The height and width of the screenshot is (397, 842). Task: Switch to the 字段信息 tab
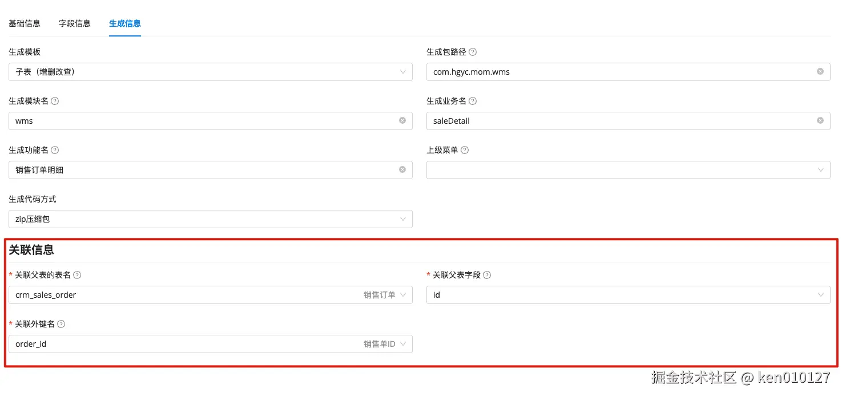coord(75,23)
